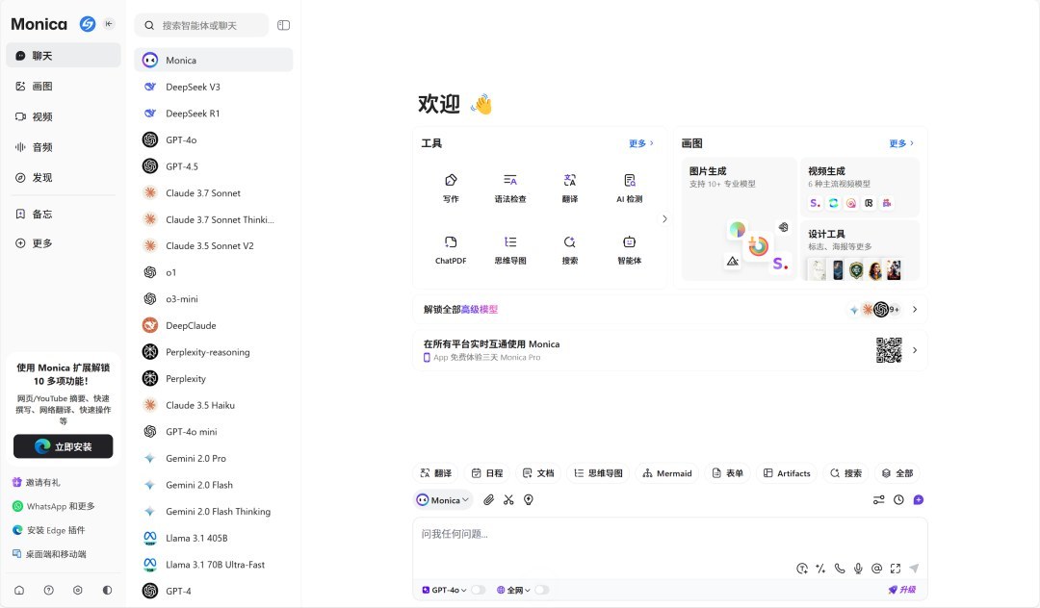Click 更多 in the 画图 section
This screenshot has height=608, width=1040.
(901, 143)
